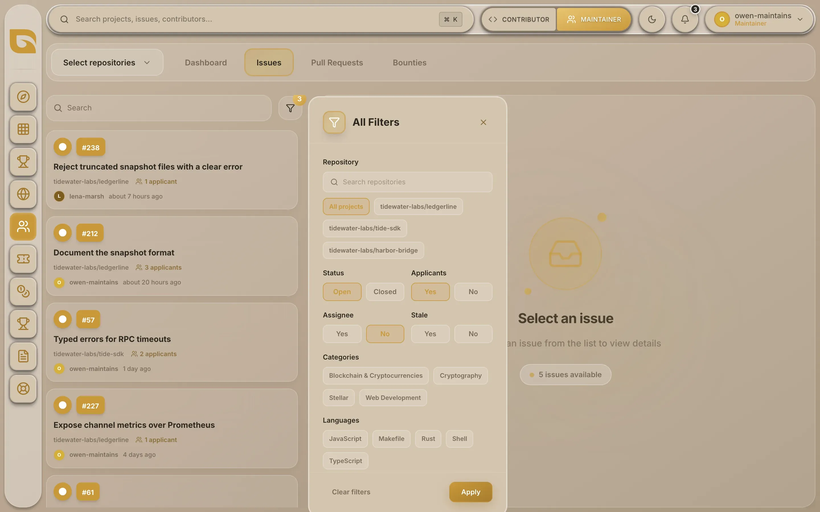Click Clear filters

[x=351, y=492]
